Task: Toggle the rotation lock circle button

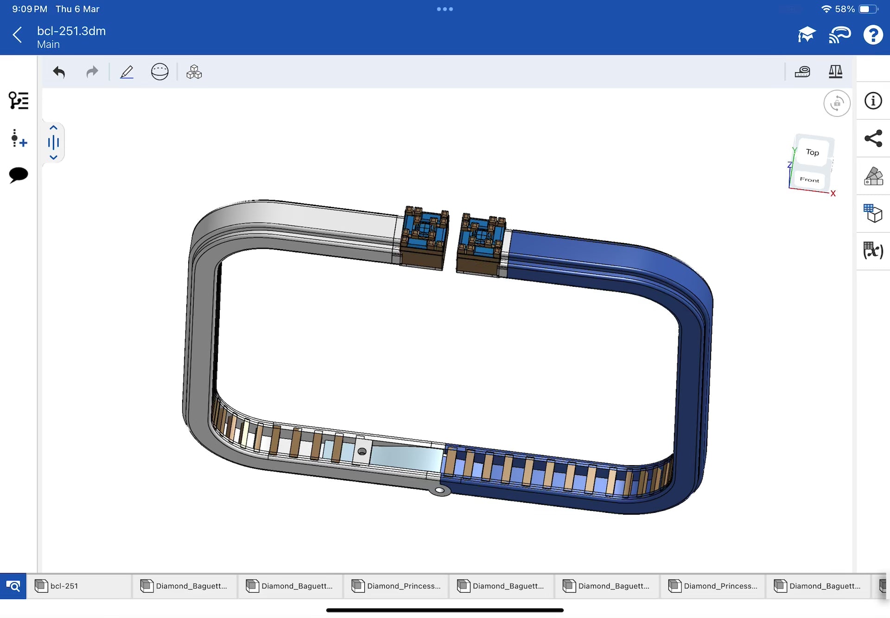Action: point(837,103)
